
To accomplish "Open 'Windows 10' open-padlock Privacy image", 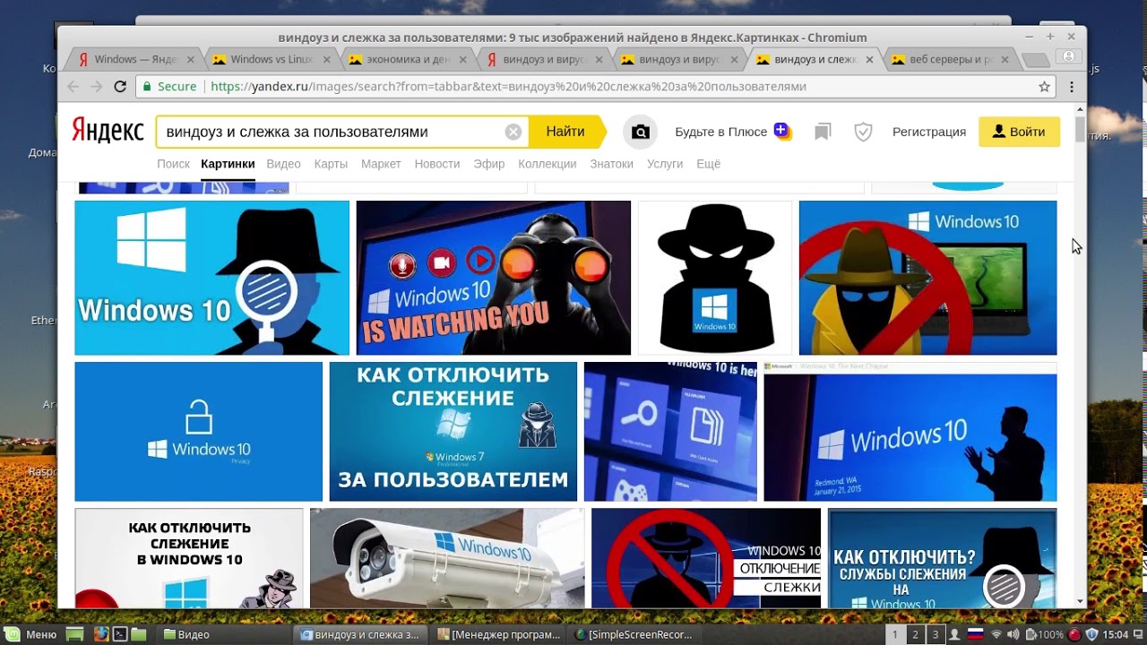I will (198, 432).
